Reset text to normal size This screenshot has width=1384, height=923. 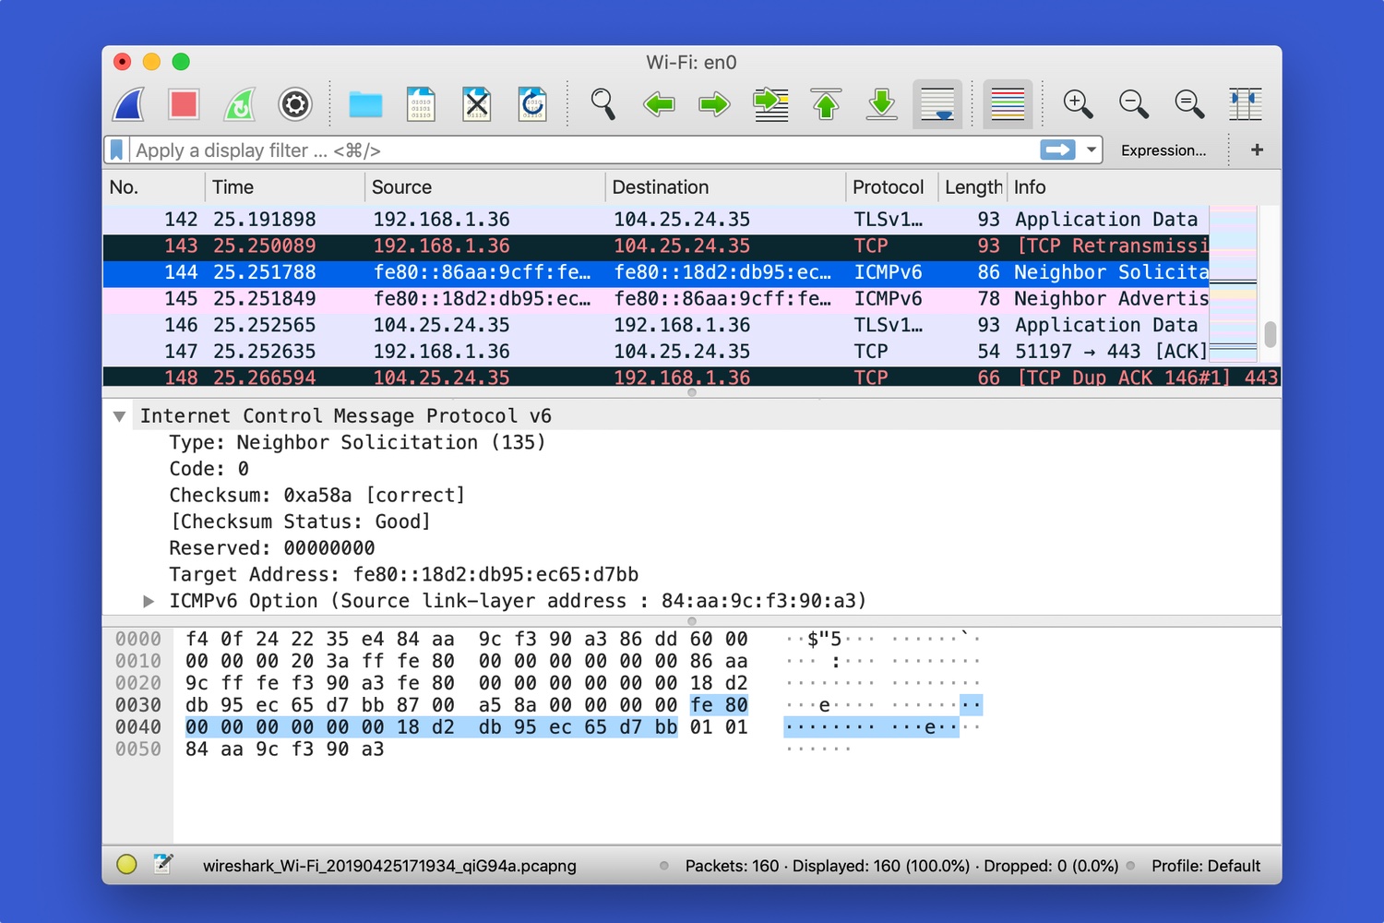point(1189,104)
